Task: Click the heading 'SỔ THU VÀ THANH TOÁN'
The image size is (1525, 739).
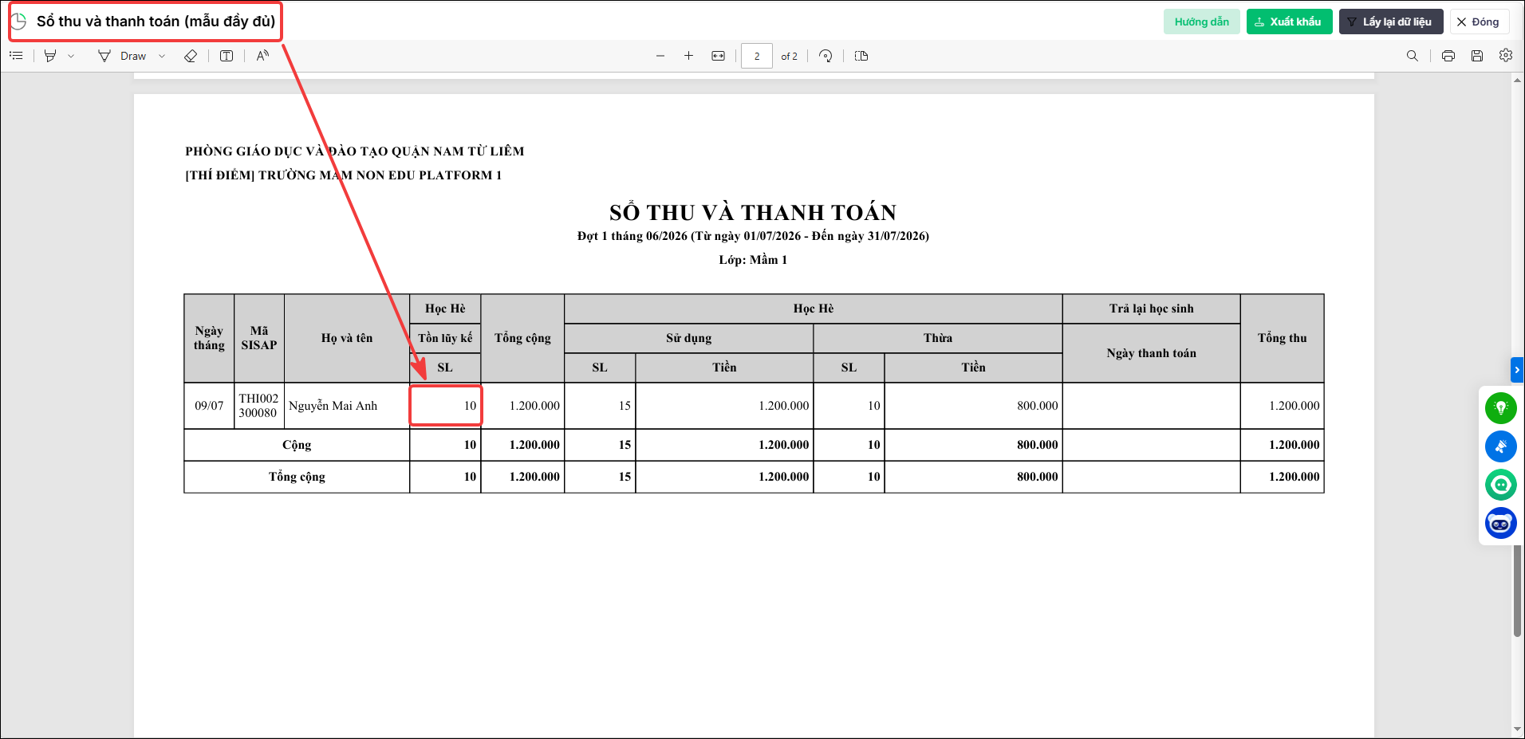Action: (753, 213)
